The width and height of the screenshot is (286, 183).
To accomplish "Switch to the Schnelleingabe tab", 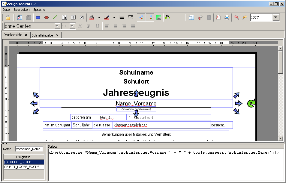I will 42,35.
